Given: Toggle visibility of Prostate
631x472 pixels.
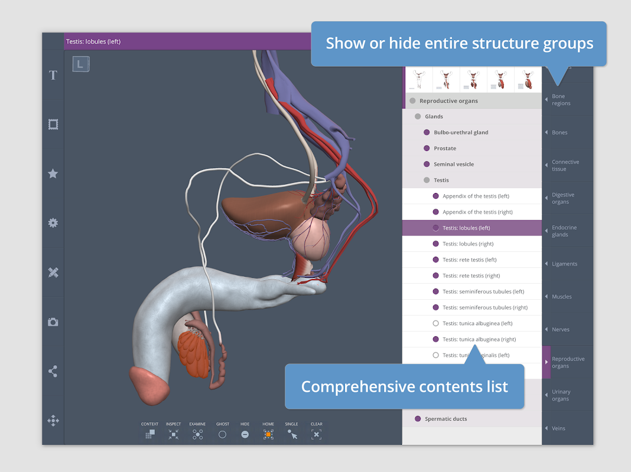Looking at the screenshot, I should pyautogui.click(x=427, y=148).
